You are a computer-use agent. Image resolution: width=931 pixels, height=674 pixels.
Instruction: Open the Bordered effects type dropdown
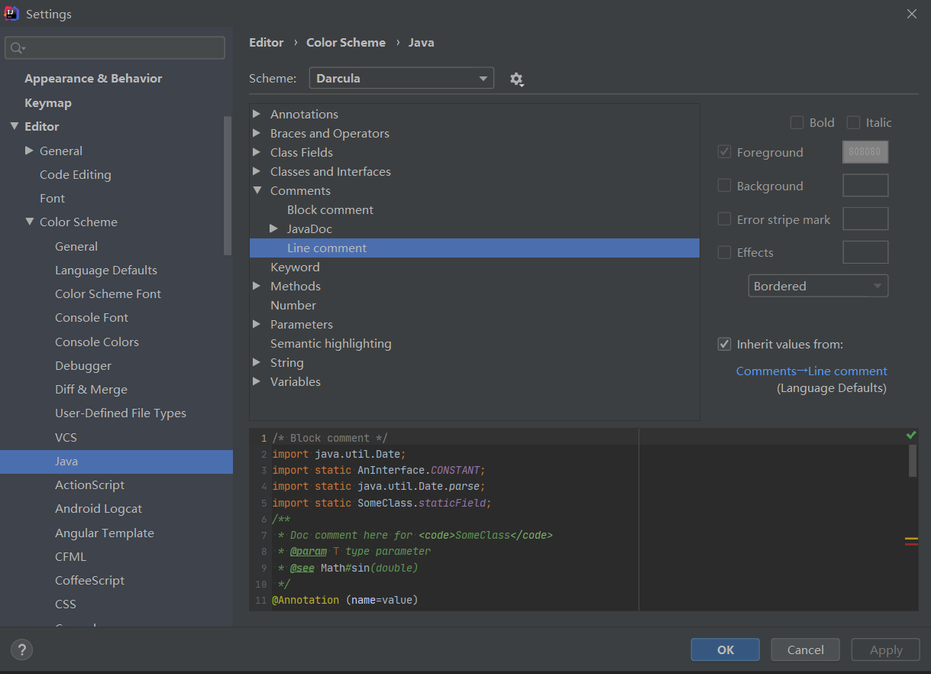pyautogui.click(x=818, y=286)
